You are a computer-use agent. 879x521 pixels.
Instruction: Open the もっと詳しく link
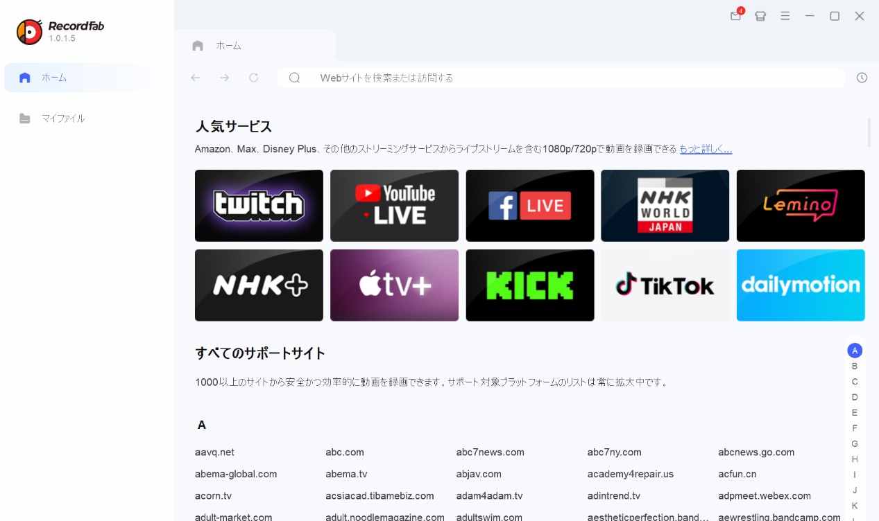pyautogui.click(x=705, y=149)
